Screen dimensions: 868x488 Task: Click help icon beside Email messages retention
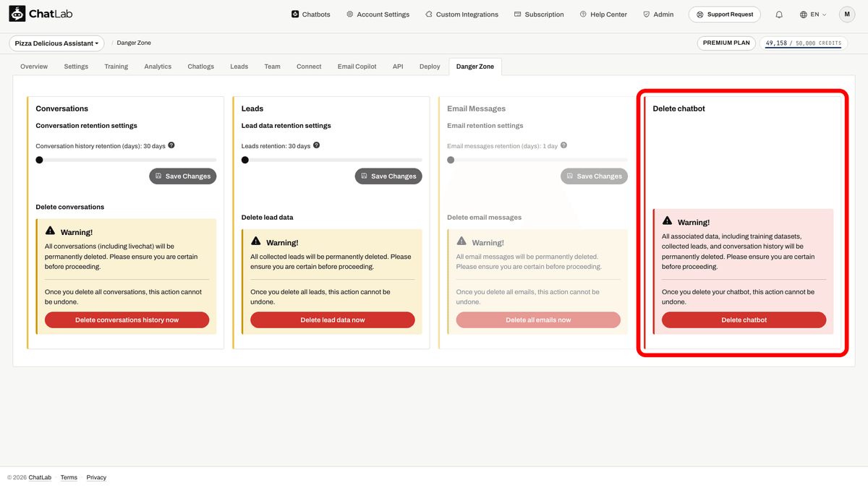563,145
